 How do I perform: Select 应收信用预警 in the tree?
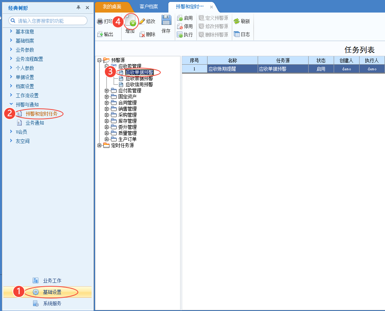point(139,84)
